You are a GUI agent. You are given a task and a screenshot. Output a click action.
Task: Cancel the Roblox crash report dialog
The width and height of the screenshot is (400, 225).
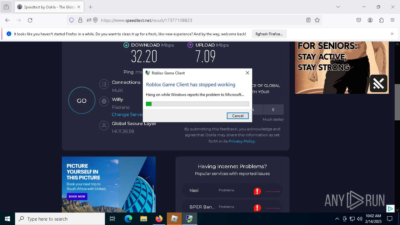tap(237, 116)
